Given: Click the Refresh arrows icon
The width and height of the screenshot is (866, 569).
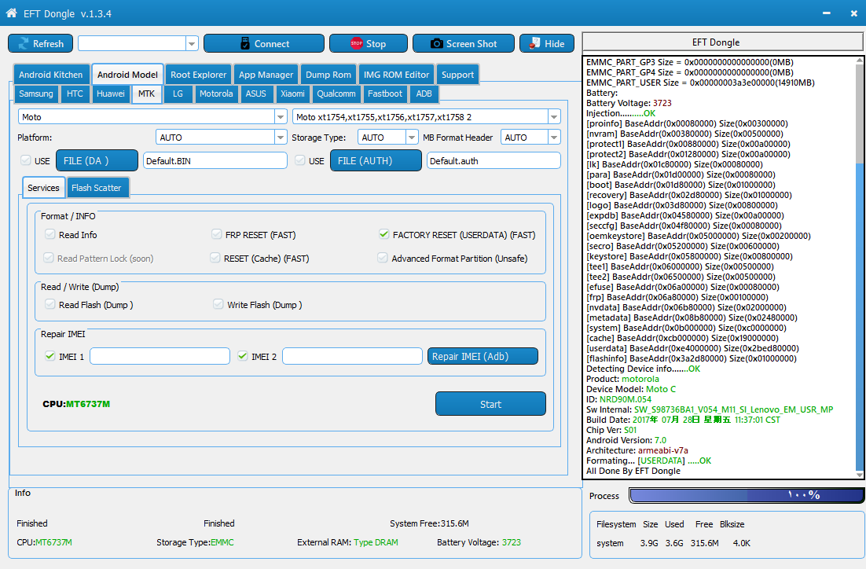Looking at the screenshot, I should click(x=23, y=44).
